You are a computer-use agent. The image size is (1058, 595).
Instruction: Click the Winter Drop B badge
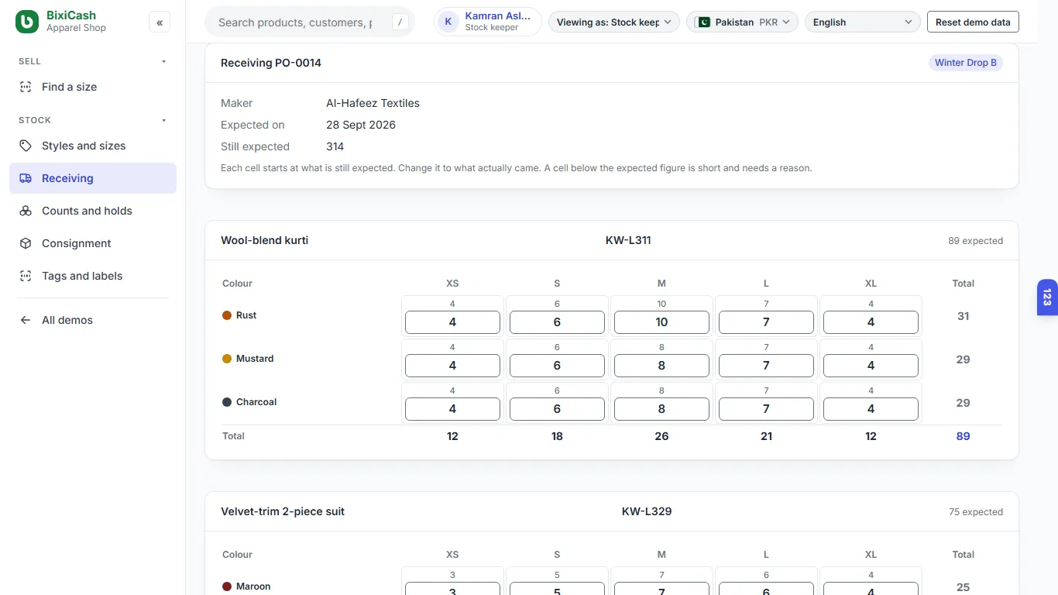966,63
